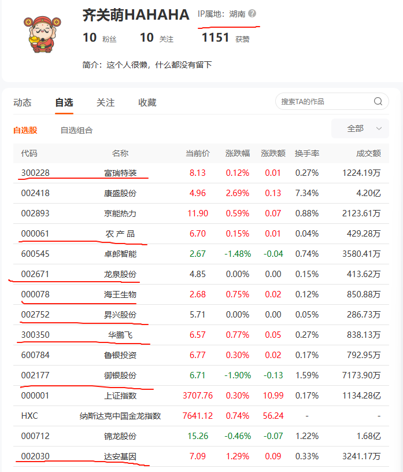Sort by the 代码 column header

coord(29,153)
